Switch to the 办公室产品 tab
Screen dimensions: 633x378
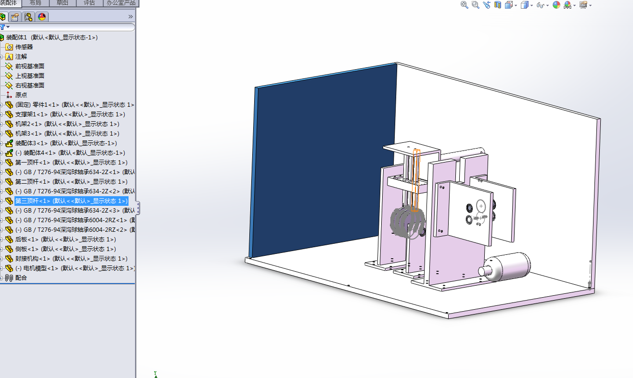click(121, 3)
